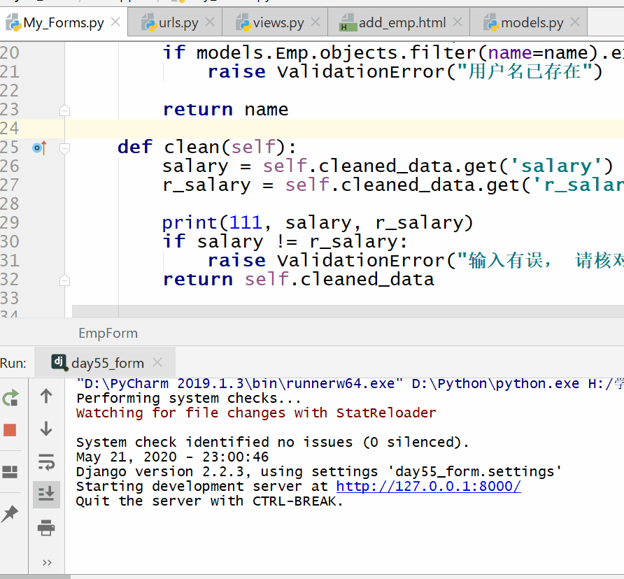Screen dimensions: 624x579
Task: Open the add_emp.html editor tab
Action: [402, 22]
